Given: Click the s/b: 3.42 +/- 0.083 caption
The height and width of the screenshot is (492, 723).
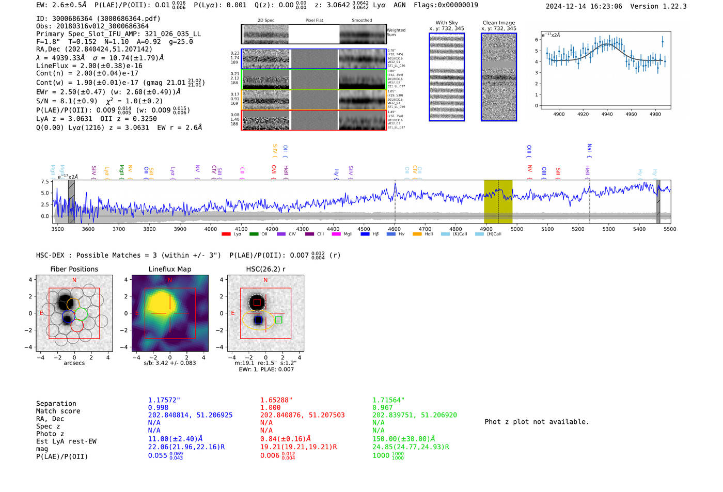Looking at the screenshot, I should click(x=170, y=363).
